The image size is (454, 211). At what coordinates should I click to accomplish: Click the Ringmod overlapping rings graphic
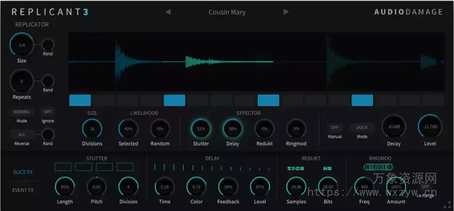coord(379,167)
